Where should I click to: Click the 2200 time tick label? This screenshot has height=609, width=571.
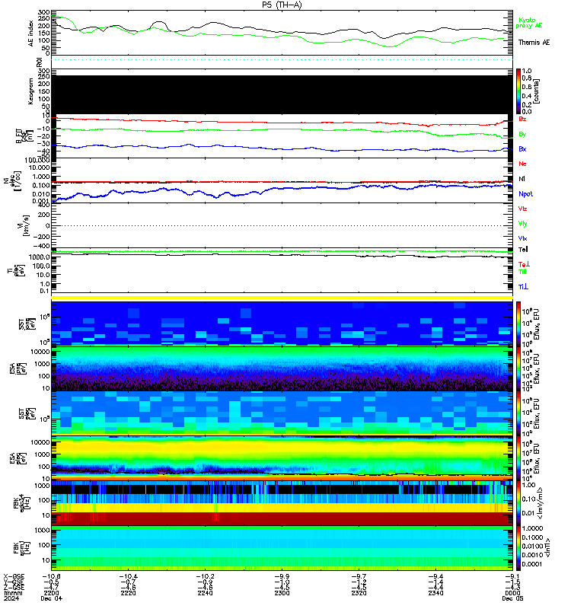(51, 593)
